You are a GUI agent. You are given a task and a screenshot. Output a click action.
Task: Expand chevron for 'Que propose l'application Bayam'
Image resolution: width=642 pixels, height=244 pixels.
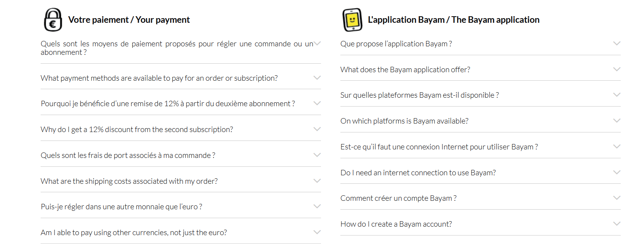point(617,43)
